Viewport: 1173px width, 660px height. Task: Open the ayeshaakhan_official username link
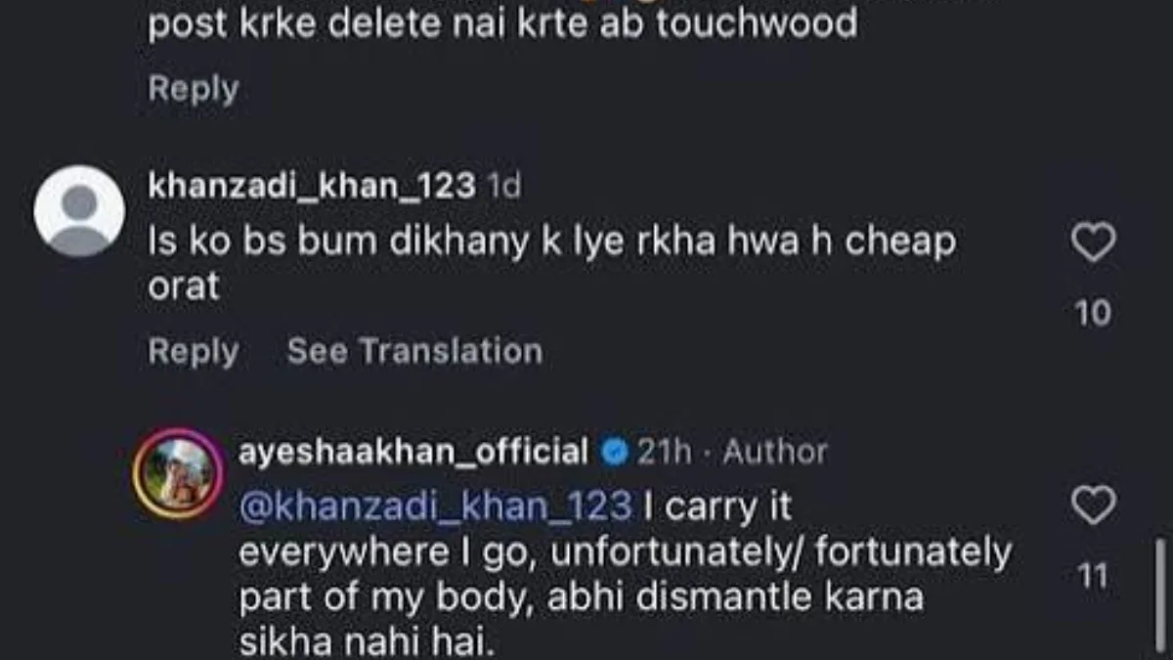(x=413, y=452)
